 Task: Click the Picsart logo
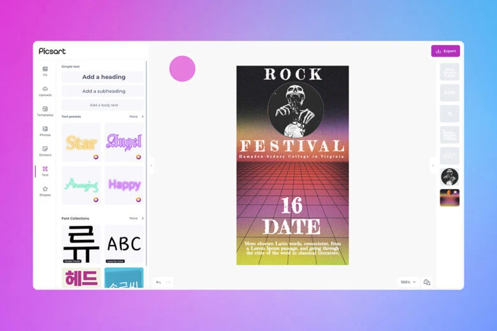(x=52, y=51)
